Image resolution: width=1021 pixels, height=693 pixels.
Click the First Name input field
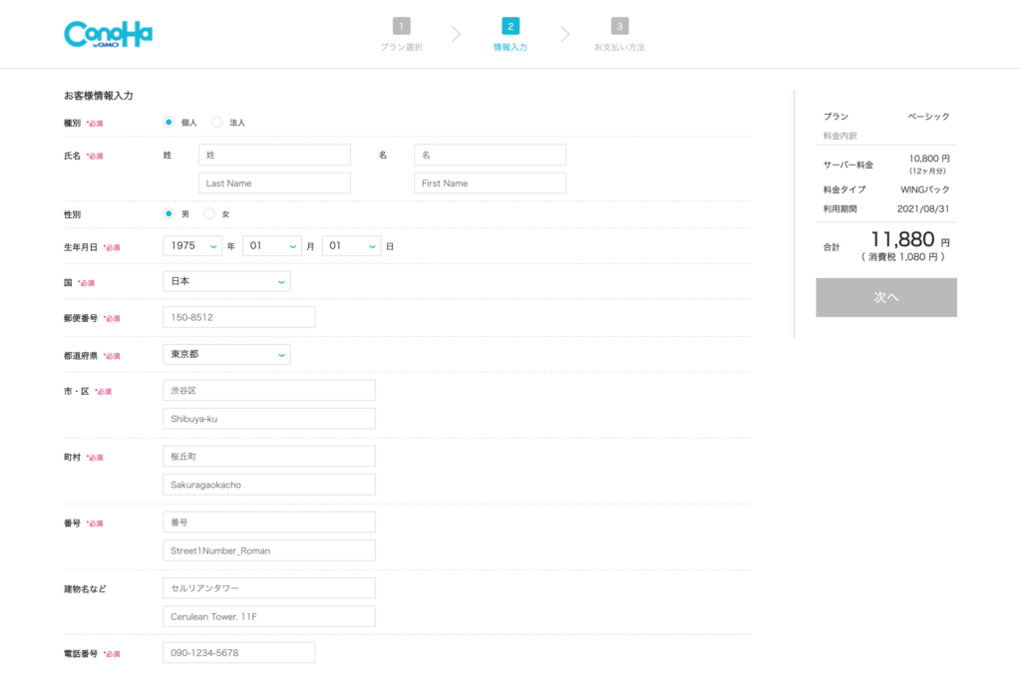click(x=491, y=183)
